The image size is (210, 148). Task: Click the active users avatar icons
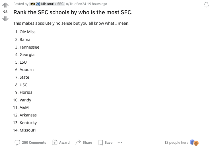tap(194, 143)
